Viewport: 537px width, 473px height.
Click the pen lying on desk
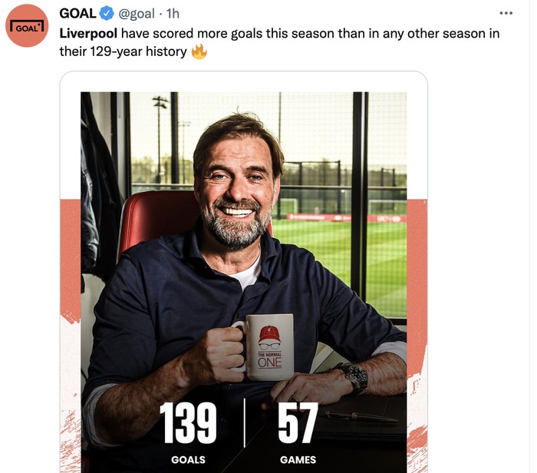tap(360, 417)
